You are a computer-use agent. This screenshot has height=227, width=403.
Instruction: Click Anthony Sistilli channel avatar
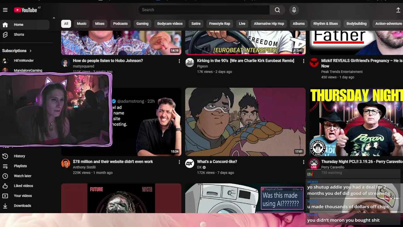click(x=65, y=163)
